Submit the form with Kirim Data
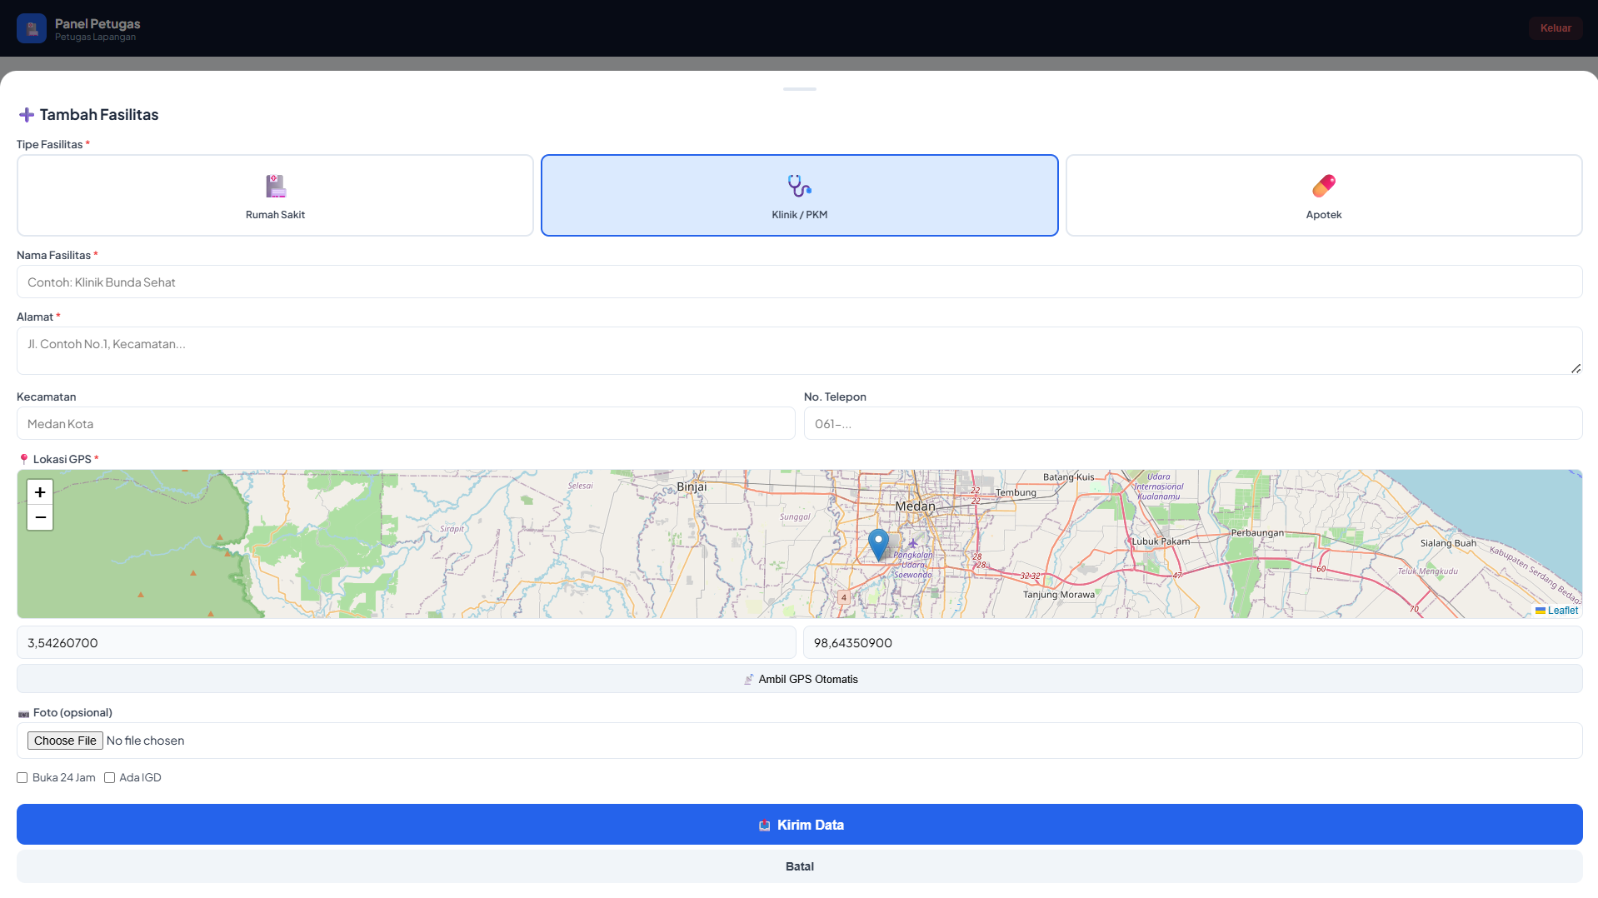 pyautogui.click(x=799, y=825)
